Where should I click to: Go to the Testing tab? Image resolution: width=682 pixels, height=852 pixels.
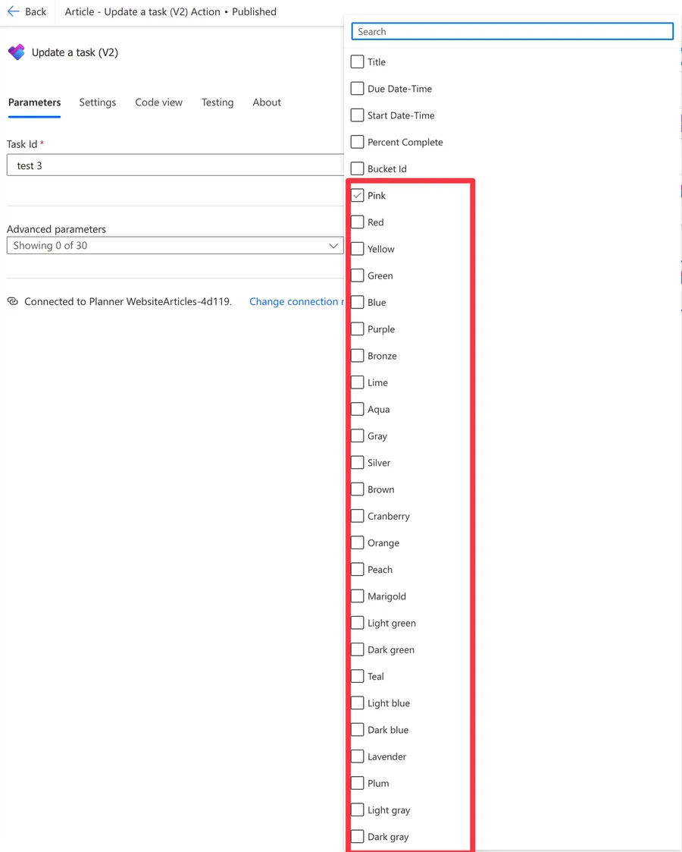217,102
